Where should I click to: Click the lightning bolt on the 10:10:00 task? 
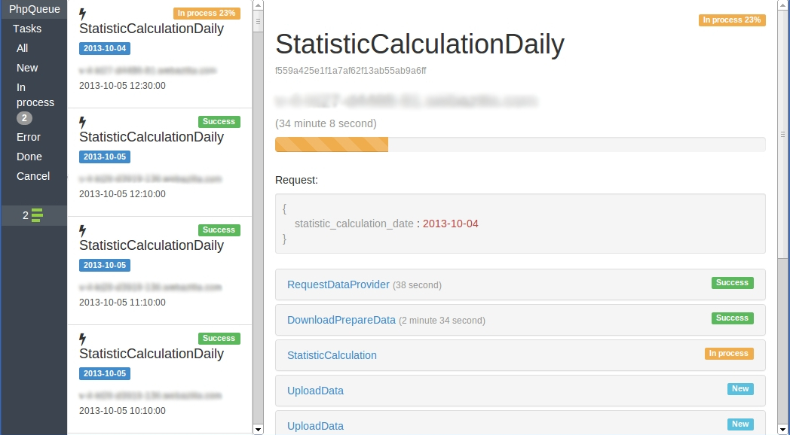[x=83, y=339]
